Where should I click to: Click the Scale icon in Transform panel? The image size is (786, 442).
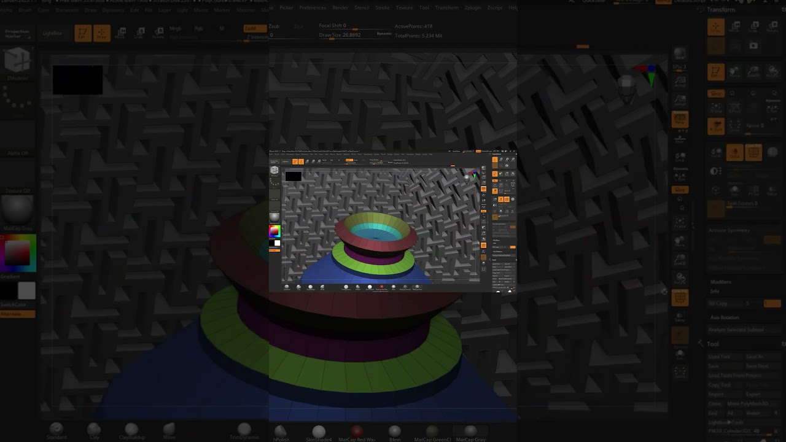[753, 27]
